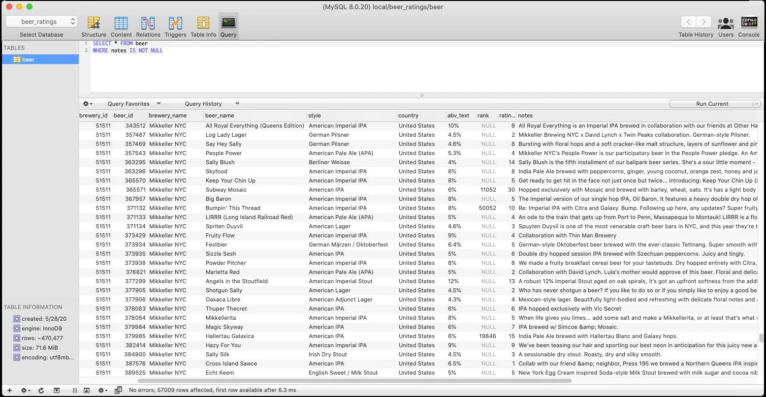
Task: Open table actions gear menu in sidebar footer
Action: pos(25,390)
